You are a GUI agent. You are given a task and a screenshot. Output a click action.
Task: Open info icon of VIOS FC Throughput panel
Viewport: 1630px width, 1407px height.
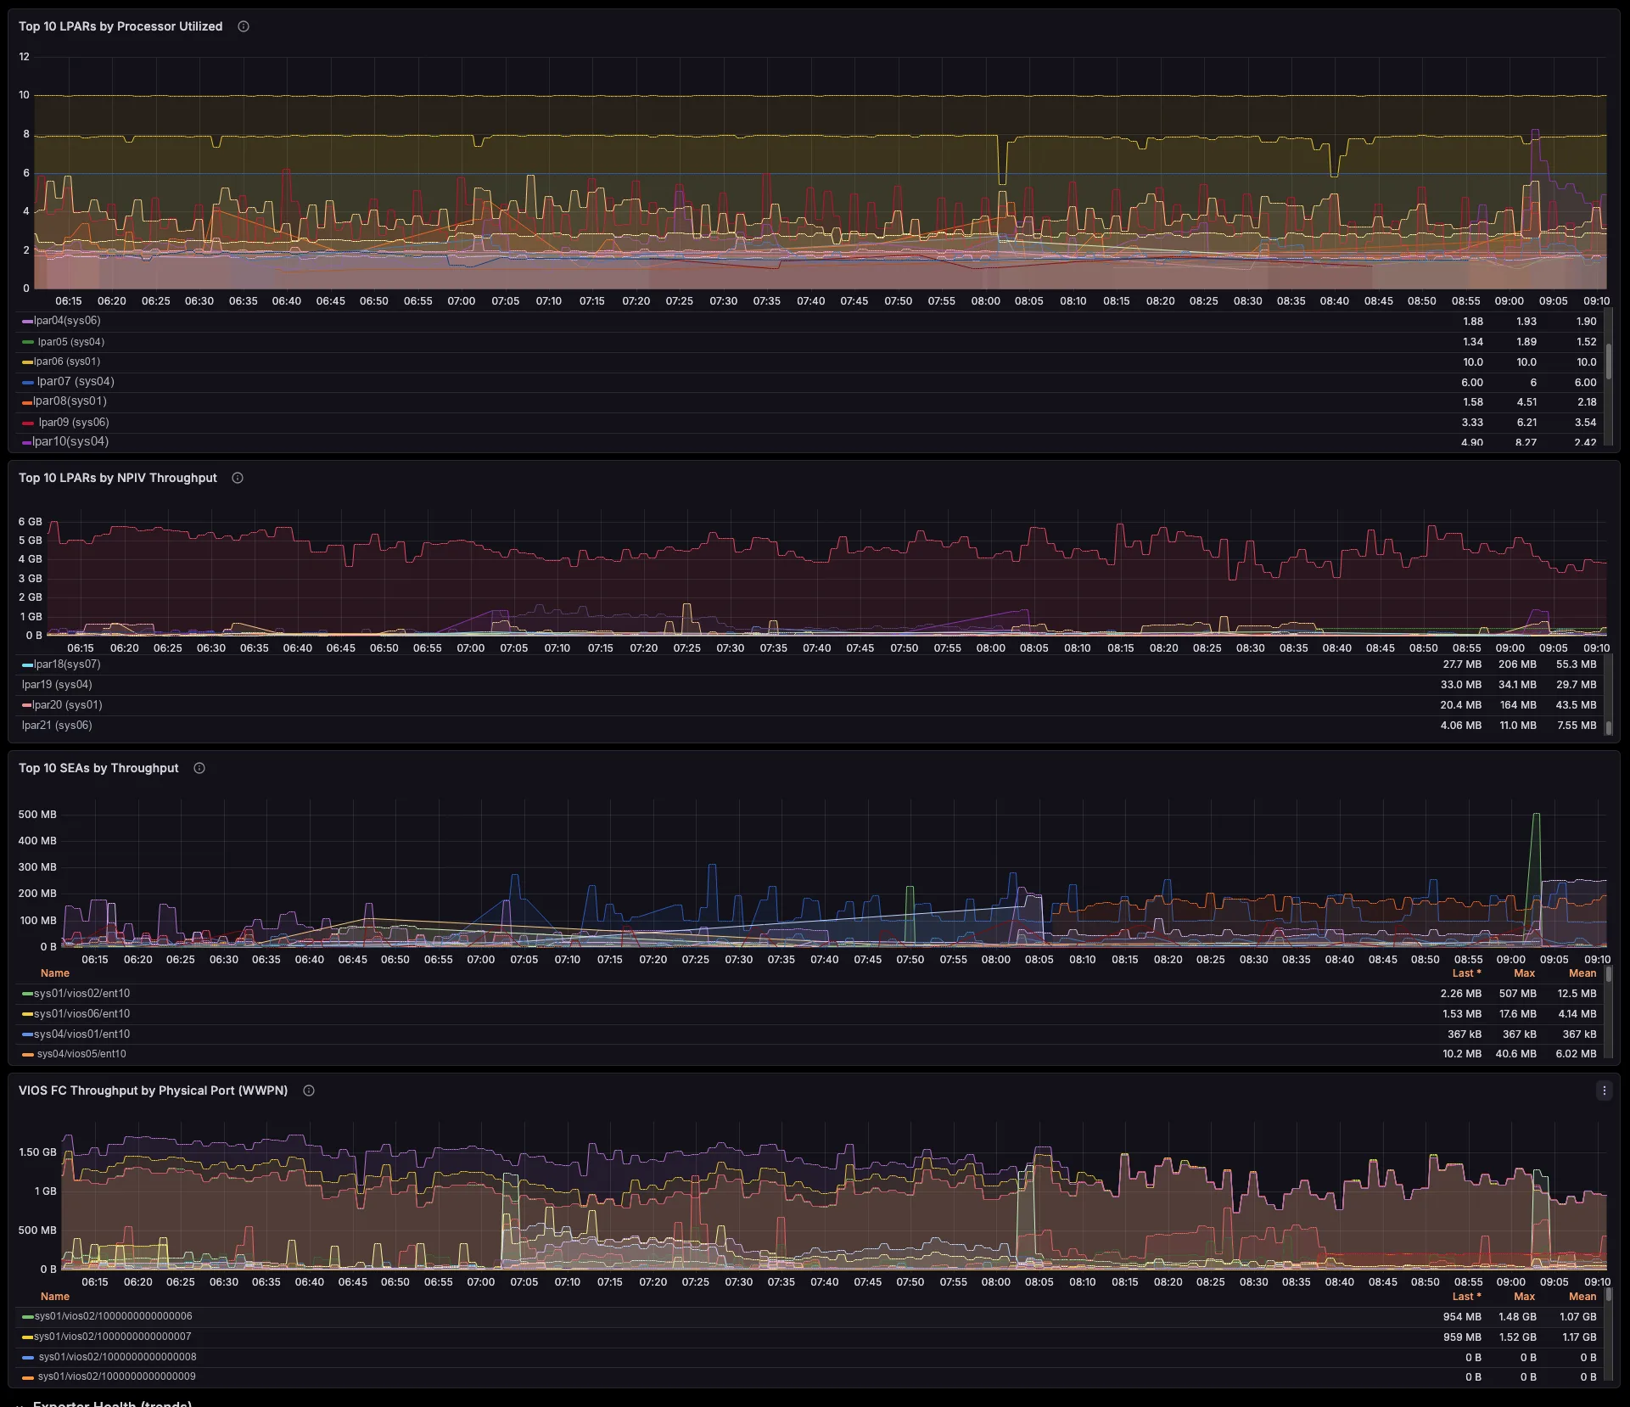click(309, 1090)
